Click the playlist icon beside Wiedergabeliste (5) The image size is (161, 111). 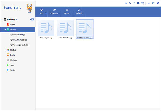(x=12, y=45)
